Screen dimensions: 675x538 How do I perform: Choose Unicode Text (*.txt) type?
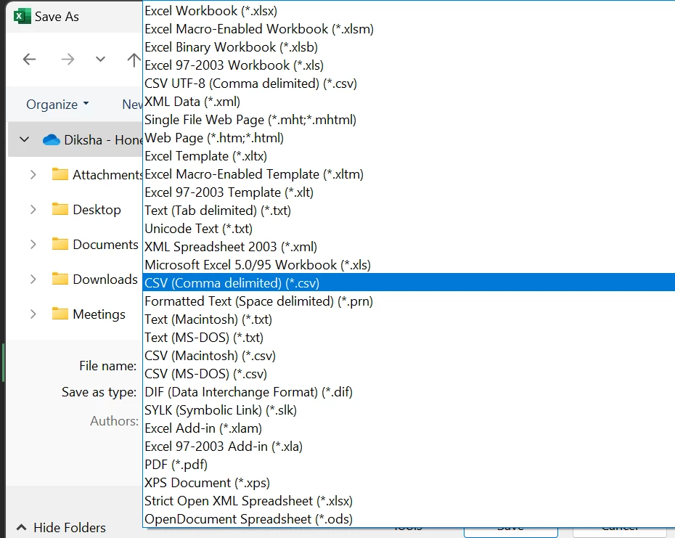[x=409, y=228]
